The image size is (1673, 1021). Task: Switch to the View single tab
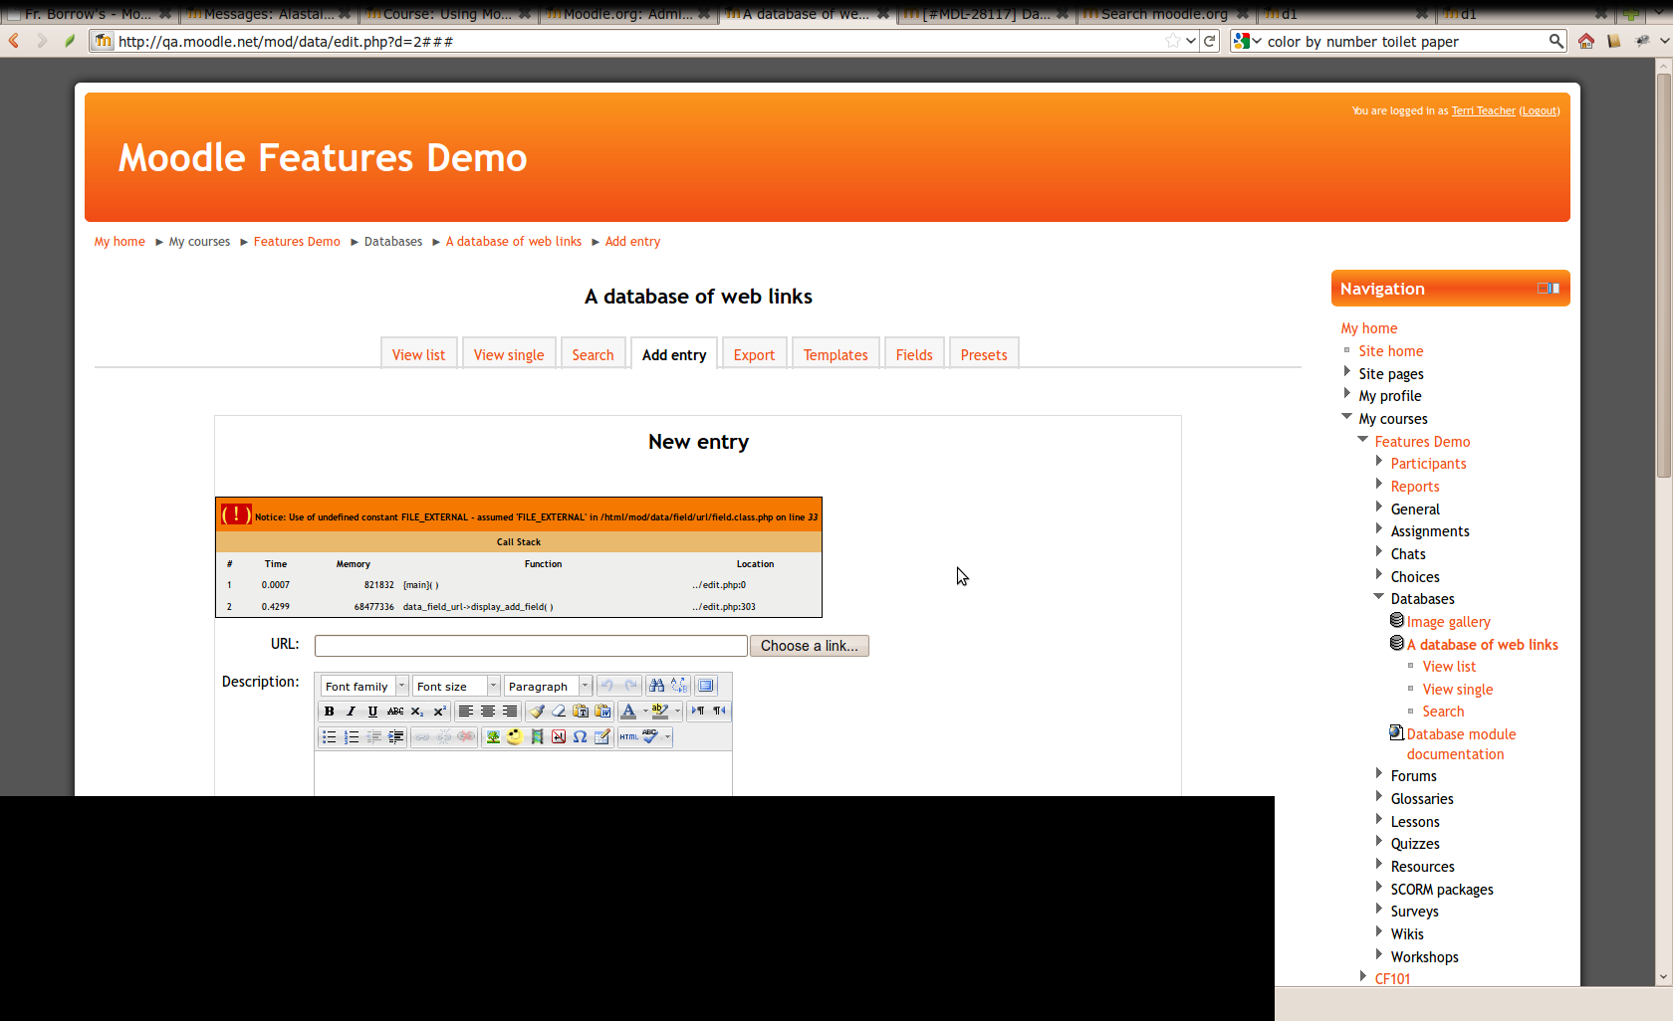(509, 354)
